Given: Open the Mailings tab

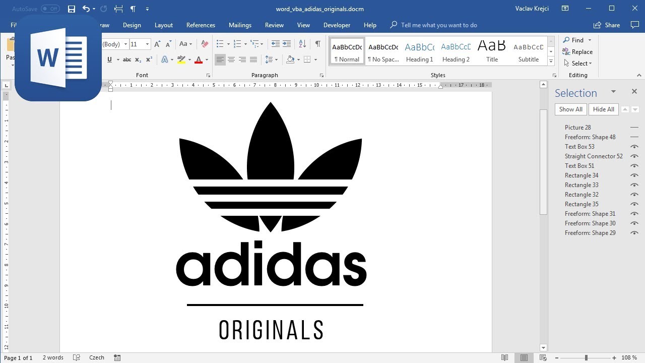Looking at the screenshot, I should [240, 25].
